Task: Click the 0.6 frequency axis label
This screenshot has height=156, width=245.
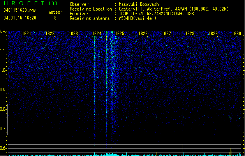Action: tap(3, 148)
